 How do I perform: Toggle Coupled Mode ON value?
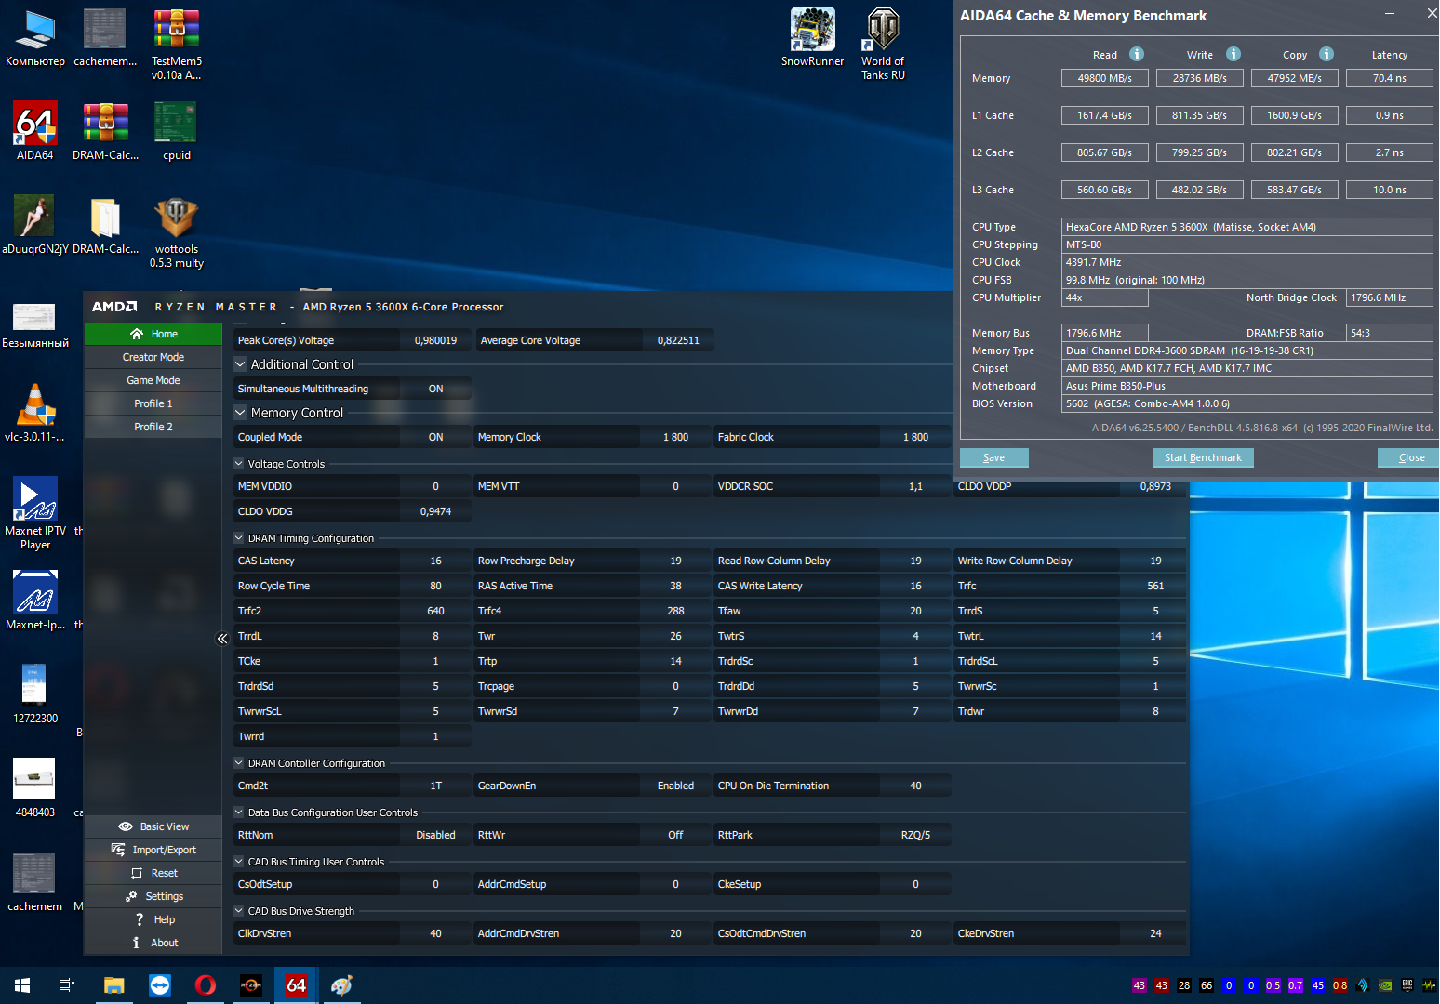(435, 437)
